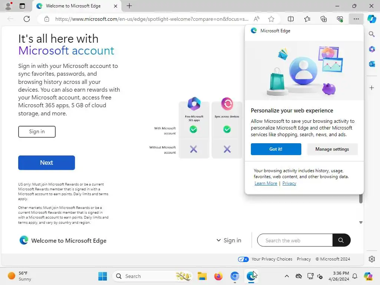Click the page scrollbar down arrow
Viewport: 380px width, 285px height.
pos(361,223)
